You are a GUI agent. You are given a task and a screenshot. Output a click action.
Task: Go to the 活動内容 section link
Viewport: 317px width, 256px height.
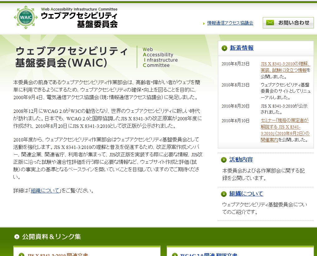point(241,160)
